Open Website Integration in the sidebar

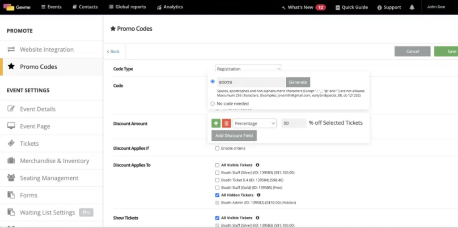click(51, 49)
